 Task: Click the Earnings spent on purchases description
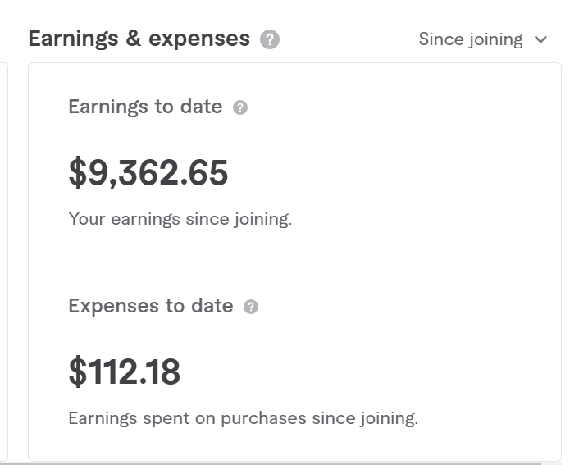point(243,418)
